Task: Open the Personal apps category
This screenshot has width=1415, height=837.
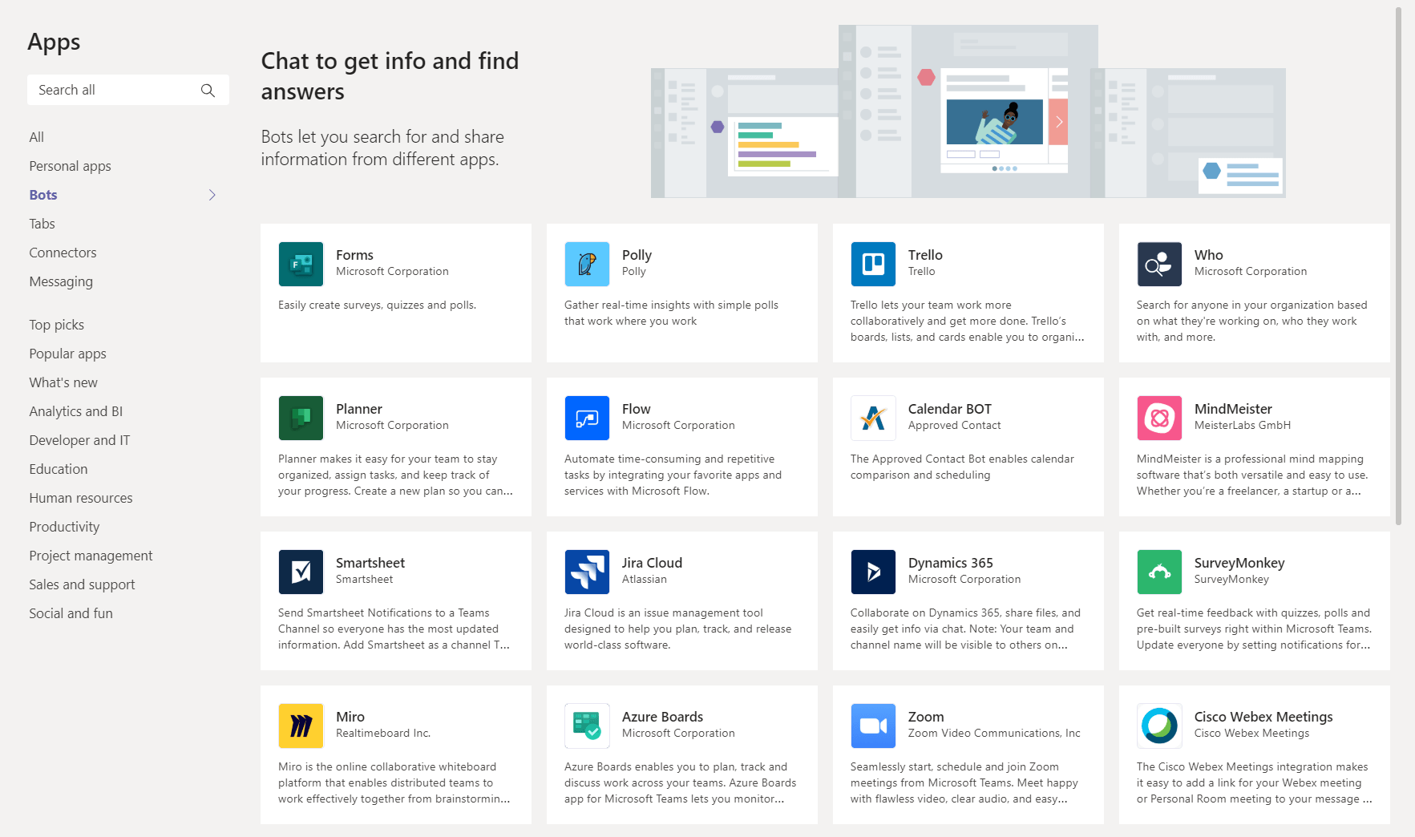Action: pos(71,166)
